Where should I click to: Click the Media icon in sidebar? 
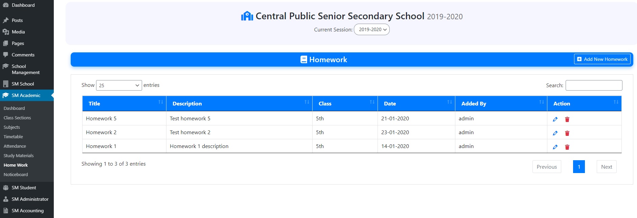click(x=6, y=32)
